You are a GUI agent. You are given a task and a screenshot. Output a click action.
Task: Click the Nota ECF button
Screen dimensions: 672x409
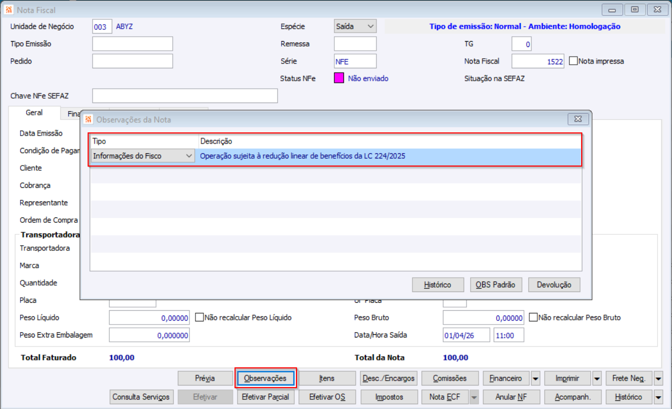[445, 397]
